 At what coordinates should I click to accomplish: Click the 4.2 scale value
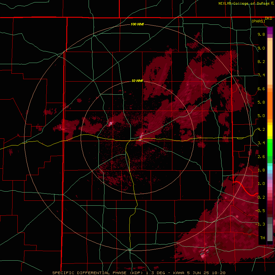click(x=261, y=130)
